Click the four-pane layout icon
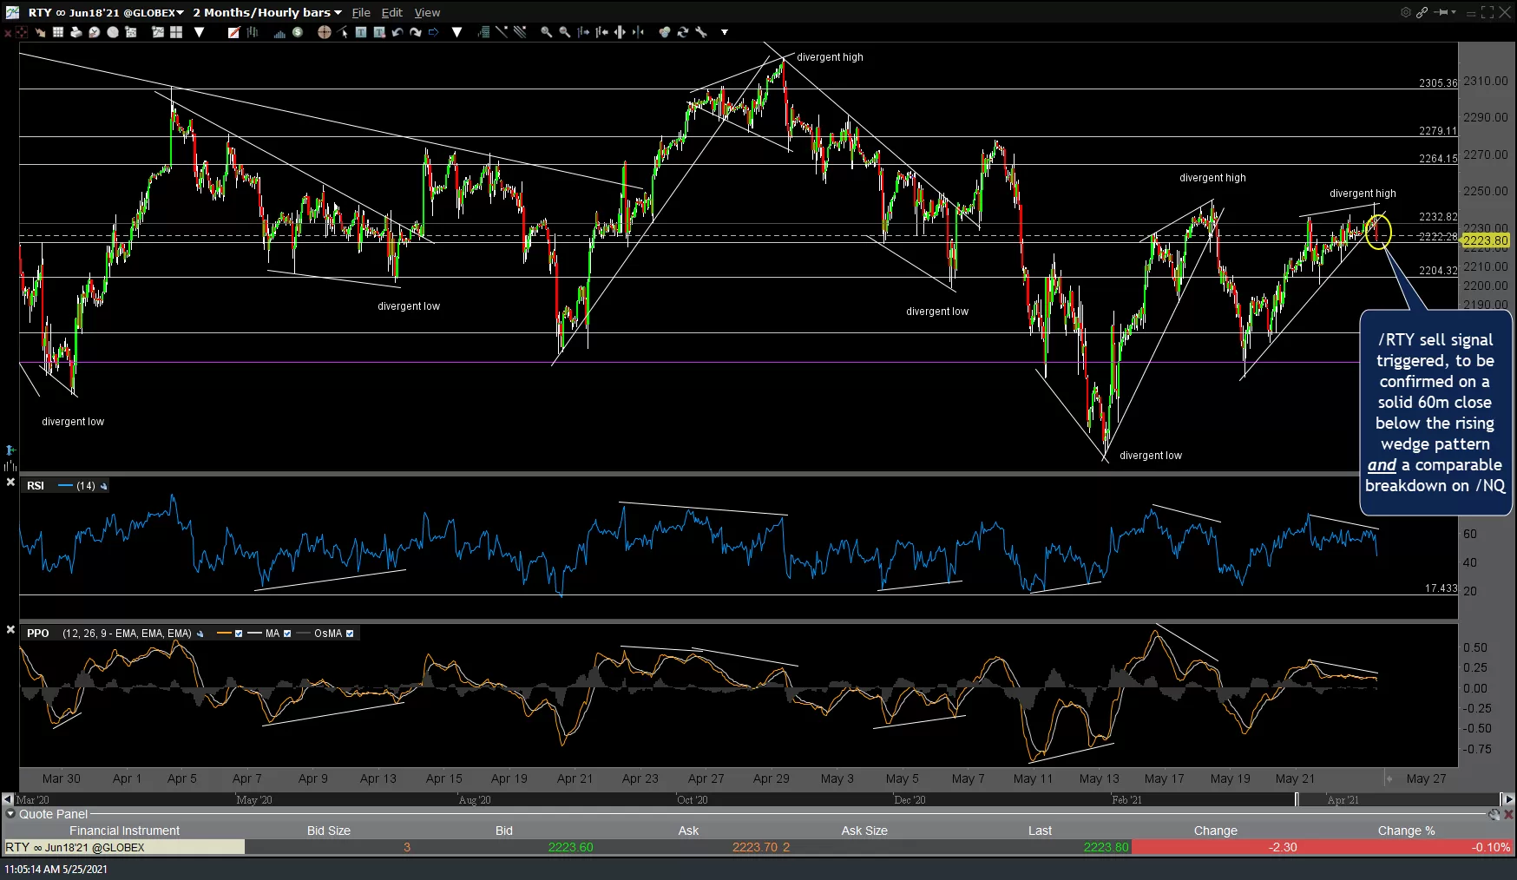1517x880 pixels. [x=176, y=32]
